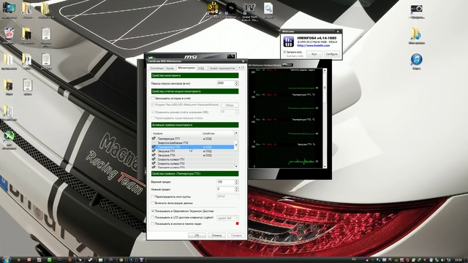Enable 'Включить фильтрацию данных' checkbox
468x263 pixels.
click(x=153, y=203)
